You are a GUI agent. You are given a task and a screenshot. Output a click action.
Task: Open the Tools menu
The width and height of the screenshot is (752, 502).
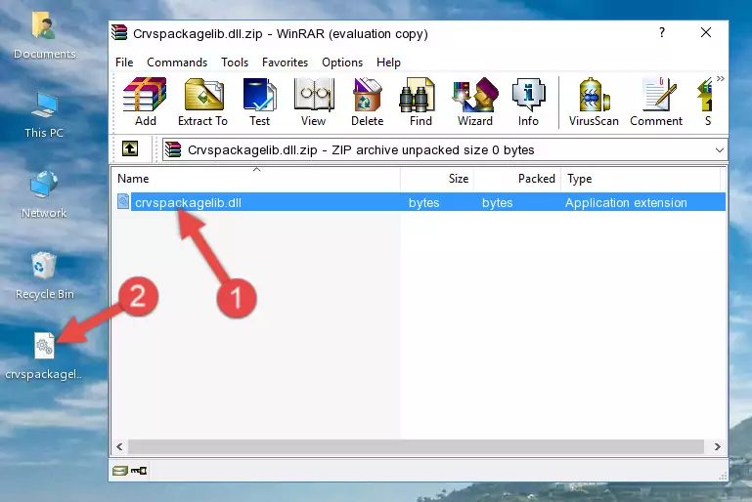tap(235, 63)
